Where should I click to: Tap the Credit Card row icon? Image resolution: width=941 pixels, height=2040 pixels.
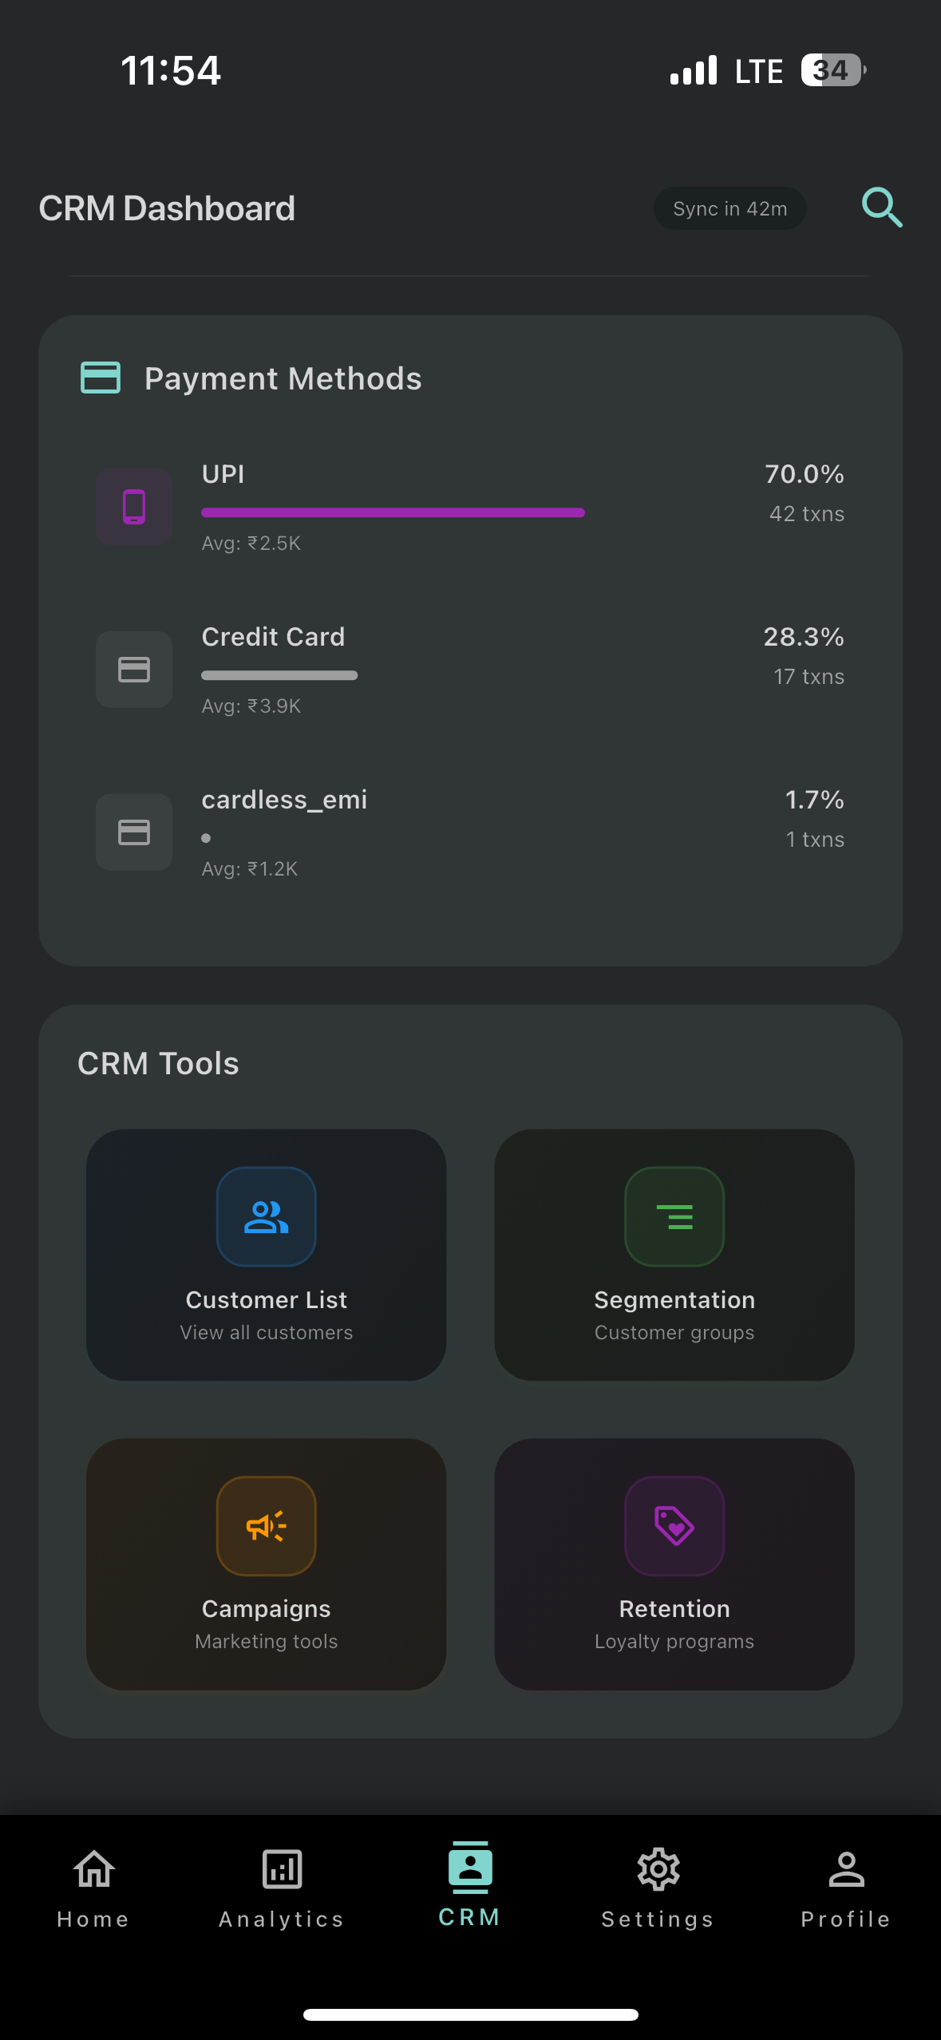[x=134, y=670]
